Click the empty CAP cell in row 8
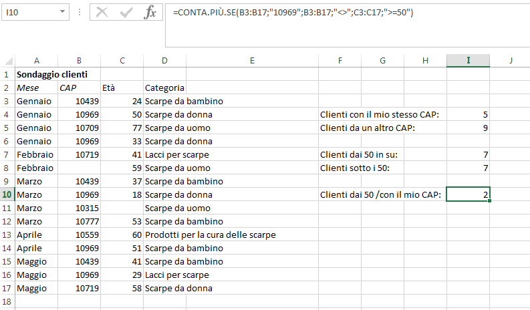 [x=79, y=168]
